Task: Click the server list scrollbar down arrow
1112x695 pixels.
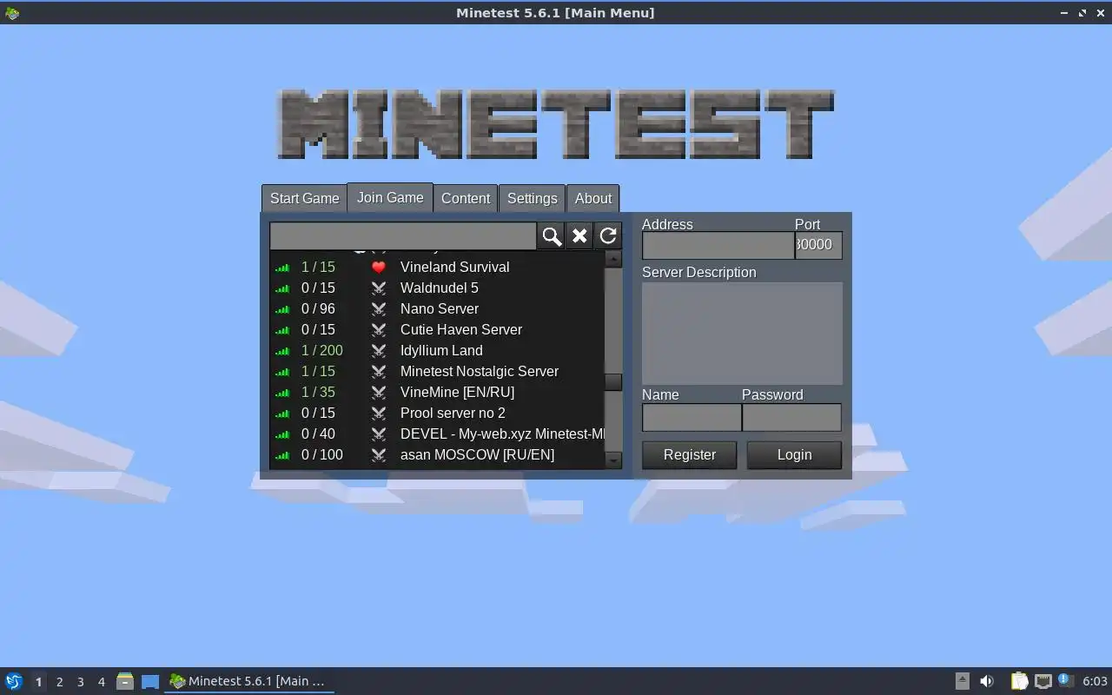Action: 613,460
